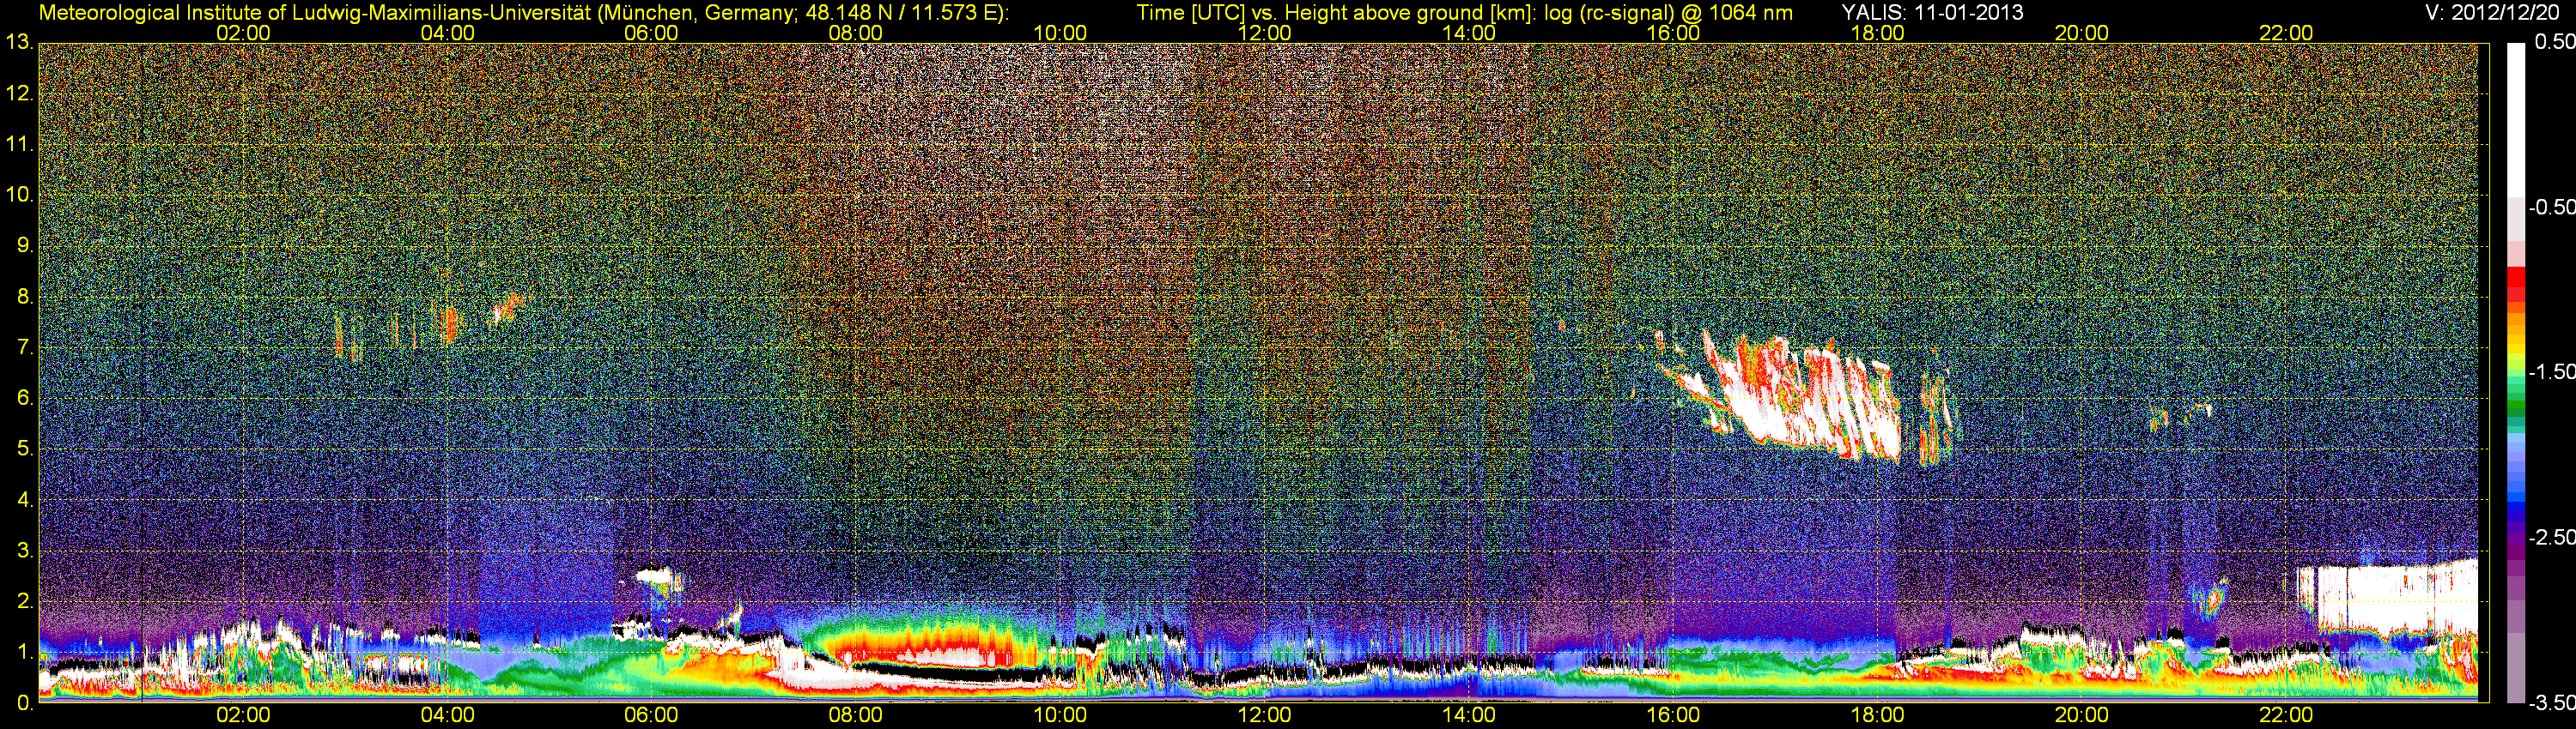Pick the 7 km height axis label
Viewport: 2576px width, 729px height.
tap(24, 347)
